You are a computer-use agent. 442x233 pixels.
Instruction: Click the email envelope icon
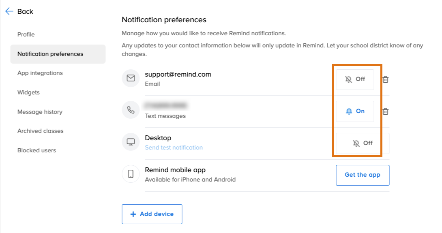point(131,78)
